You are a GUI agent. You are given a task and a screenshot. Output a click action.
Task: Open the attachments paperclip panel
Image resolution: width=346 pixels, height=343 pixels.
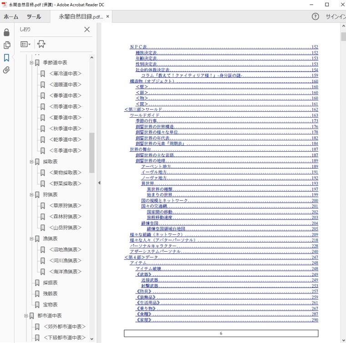pyautogui.click(x=6, y=70)
